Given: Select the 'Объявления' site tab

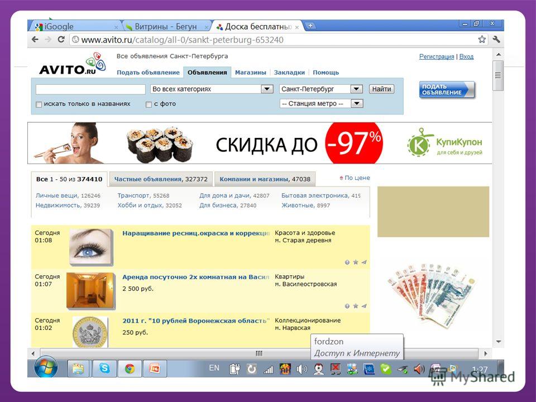Looking at the screenshot, I should pos(207,73).
